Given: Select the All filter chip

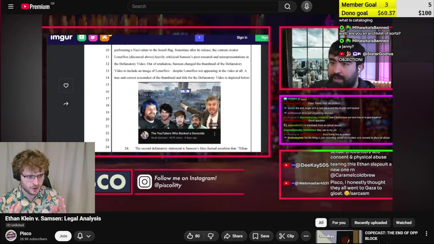Looking at the screenshot, I should click(x=321, y=223).
